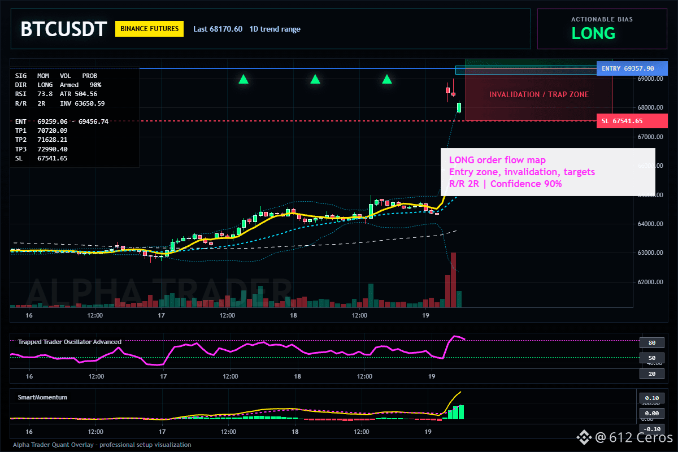
Task: Click the TP2 71628.21 row
Action: pyautogui.click(x=41, y=140)
